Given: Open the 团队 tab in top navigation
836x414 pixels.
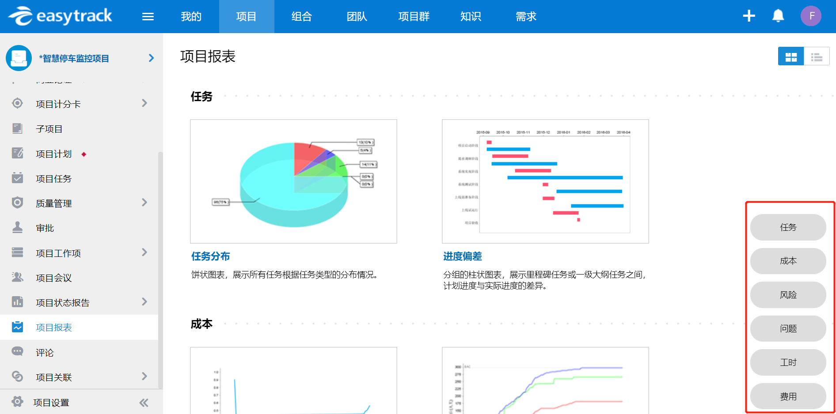Looking at the screenshot, I should point(357,17).
